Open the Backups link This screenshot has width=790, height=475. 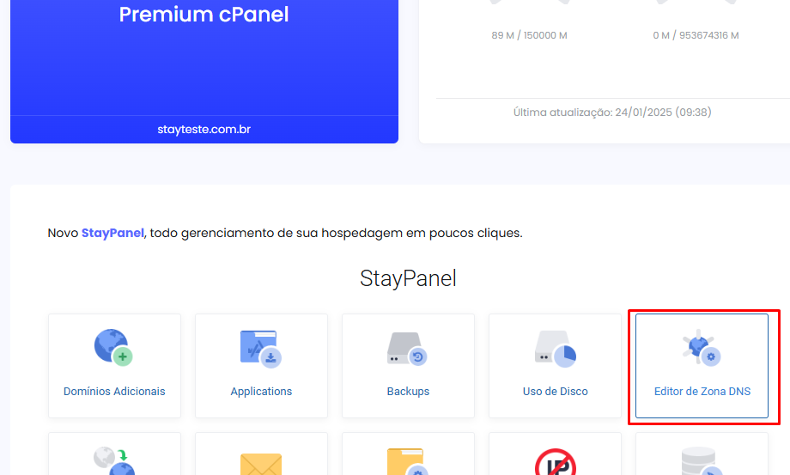[408, 392]
